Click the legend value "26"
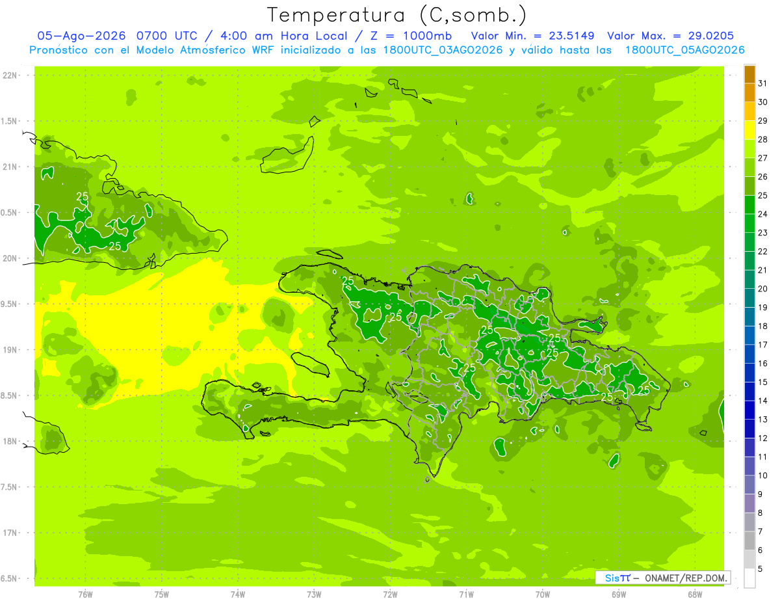780x603 pixels. click(762, 177)
